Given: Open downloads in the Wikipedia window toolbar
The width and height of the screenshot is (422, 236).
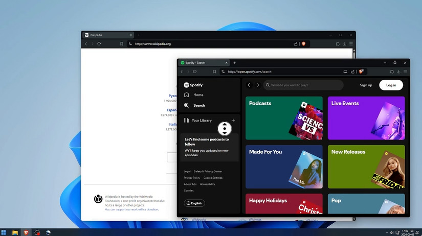Looking at the screenshot, I should (x=344, y=44).
